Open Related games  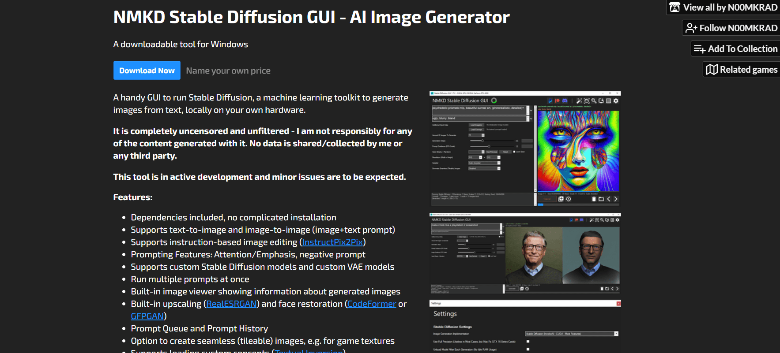pos(742,70)
